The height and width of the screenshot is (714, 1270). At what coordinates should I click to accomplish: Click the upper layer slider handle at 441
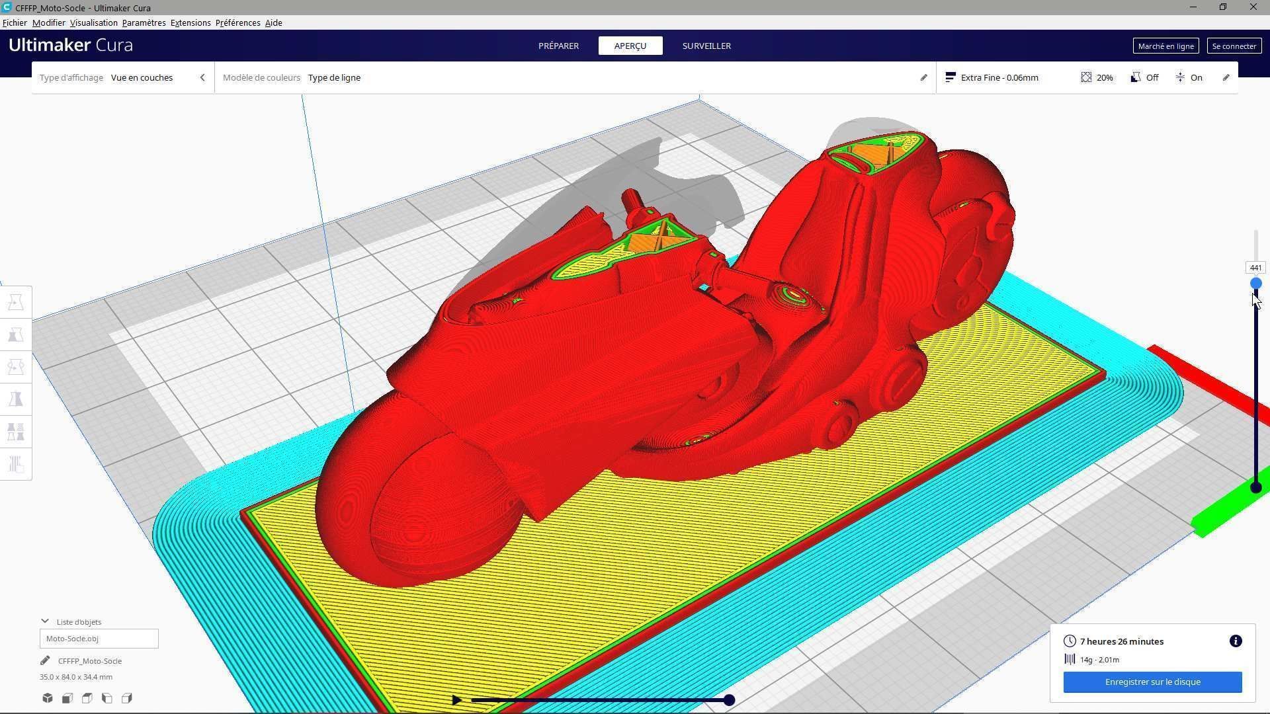[1255, 283]
